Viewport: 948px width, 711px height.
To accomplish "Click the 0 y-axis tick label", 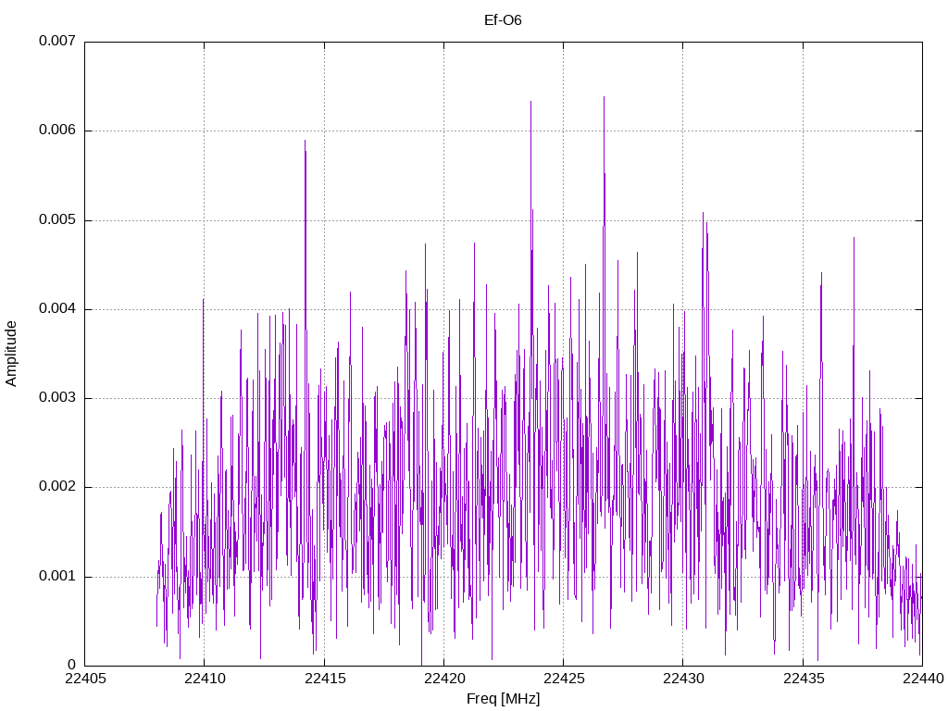I will [x=72, y=665].
